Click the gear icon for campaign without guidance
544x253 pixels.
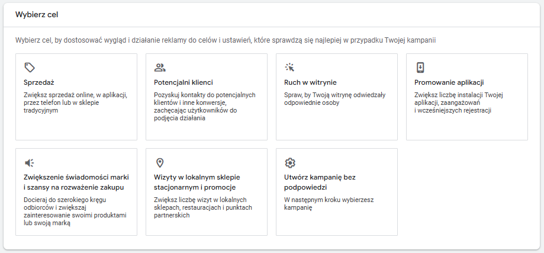(289, 162)
